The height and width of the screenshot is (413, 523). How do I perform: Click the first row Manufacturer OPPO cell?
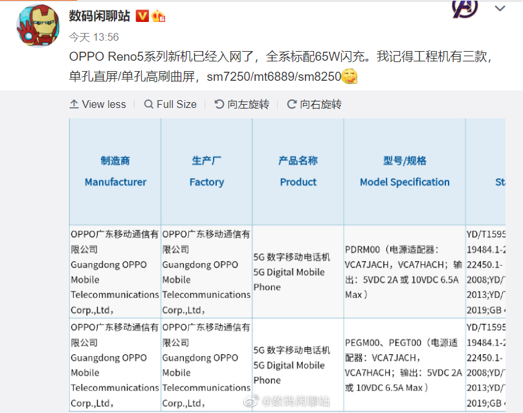tap(115, 272)
